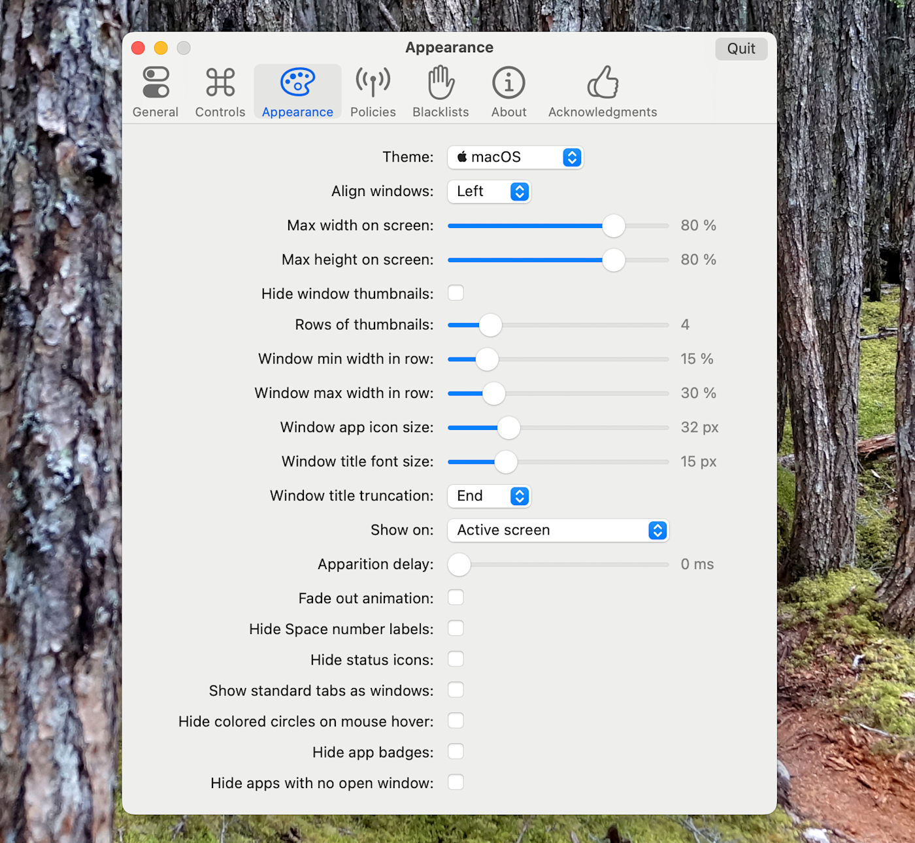
Task: Enable Hide status icons checkbox
Action: pyautogui.click(x=456, y=659)
